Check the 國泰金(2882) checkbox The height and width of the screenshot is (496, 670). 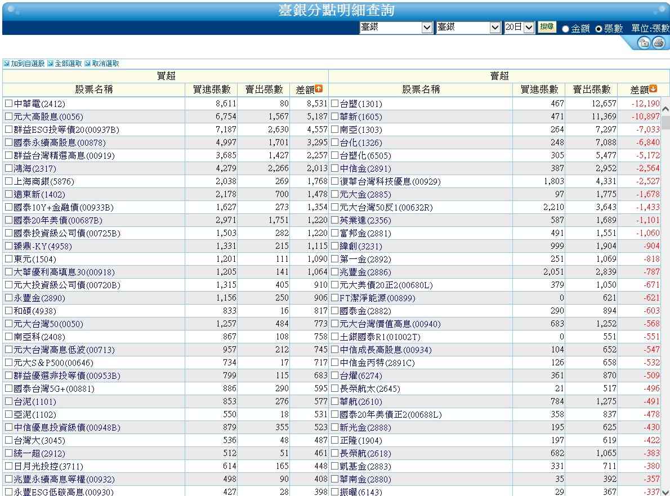pos(335,311)
